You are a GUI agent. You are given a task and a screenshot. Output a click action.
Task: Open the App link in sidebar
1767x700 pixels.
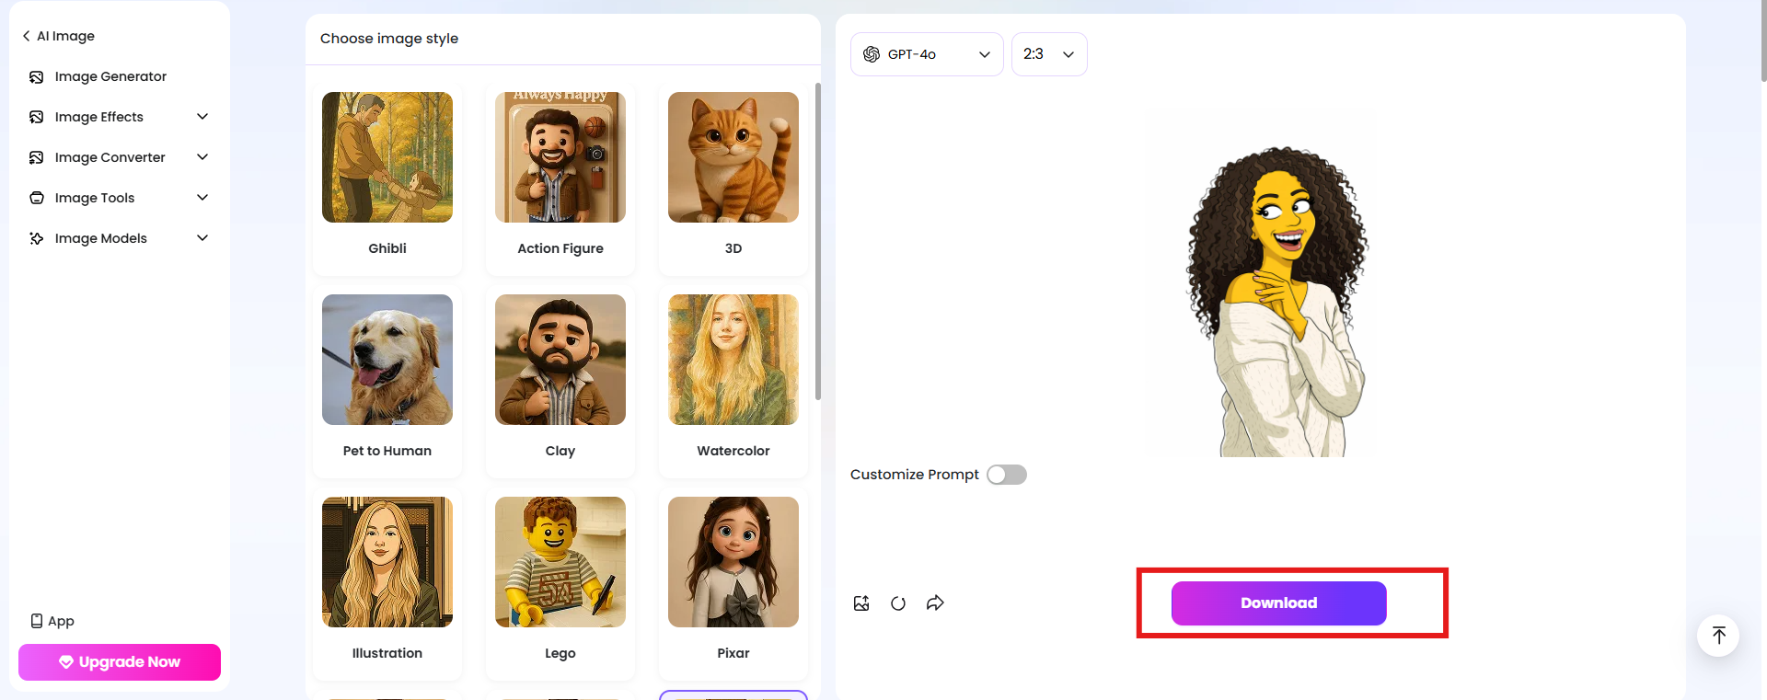(52, 621)
